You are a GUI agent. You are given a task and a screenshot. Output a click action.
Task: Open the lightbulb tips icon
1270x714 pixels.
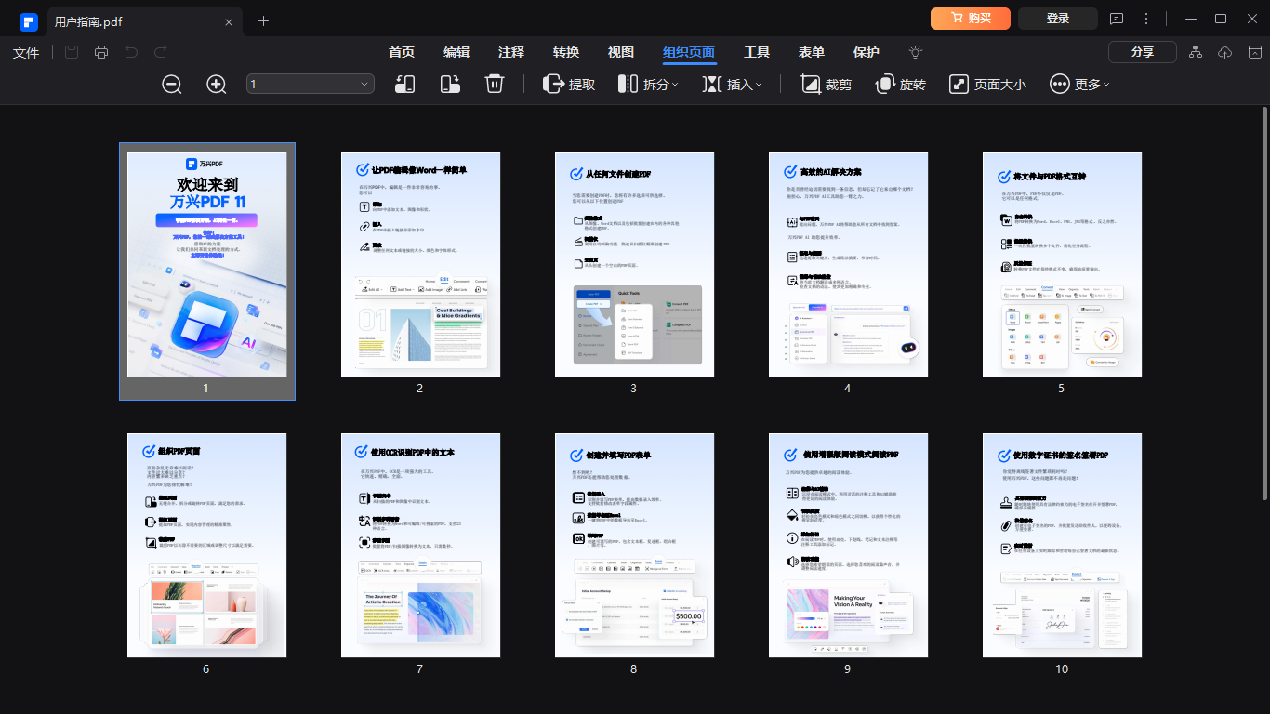(x=916, y=53)
